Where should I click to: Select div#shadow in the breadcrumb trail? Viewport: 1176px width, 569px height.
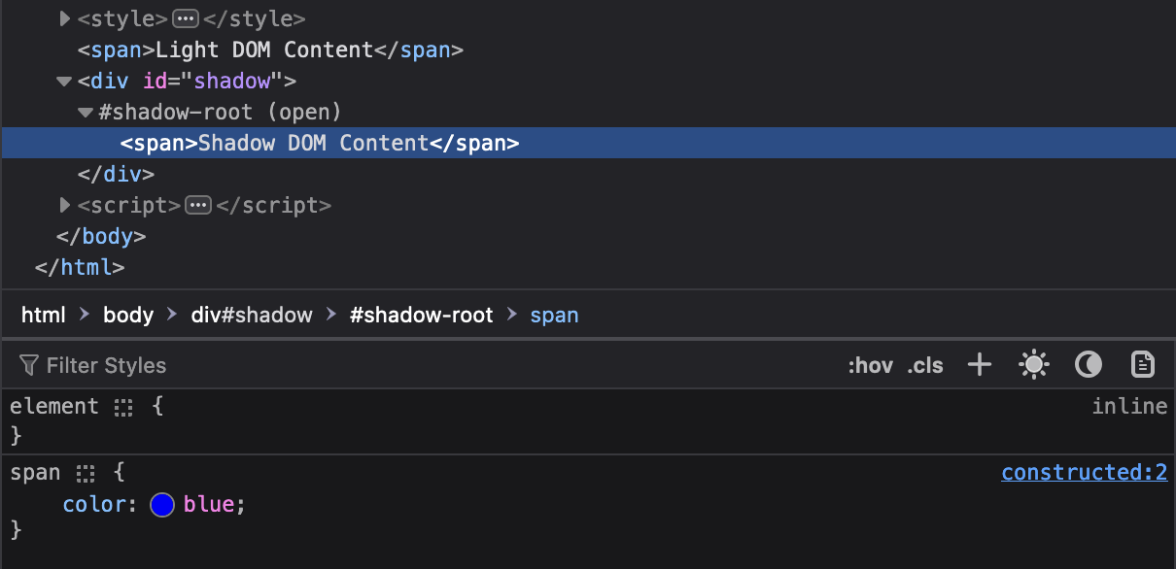[x=252, y=315]
